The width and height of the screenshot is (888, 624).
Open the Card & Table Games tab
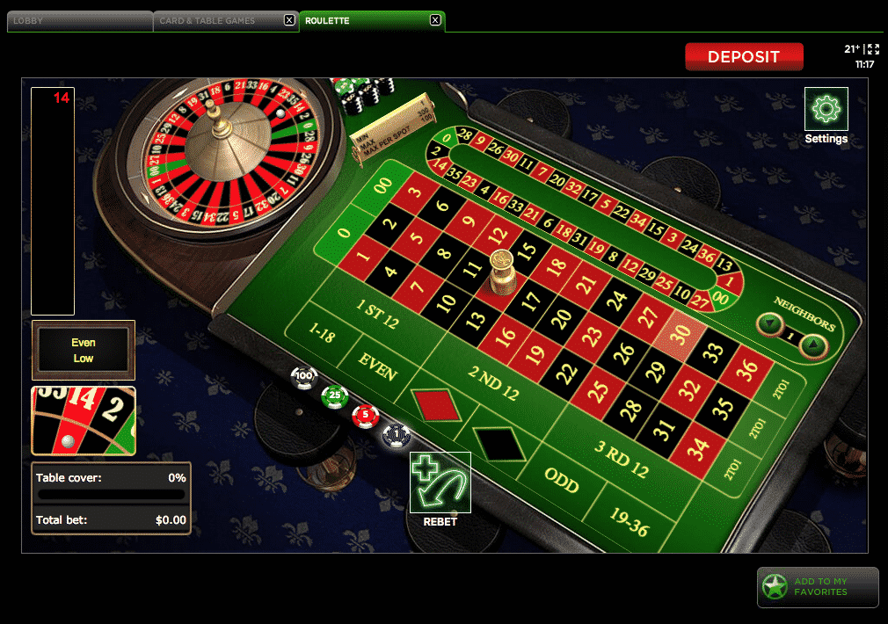point(218,21)
